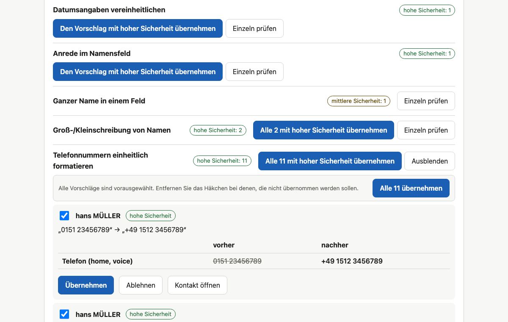Click hohe Sicherheit badge beside bottom hans MÜLLER

151,314
